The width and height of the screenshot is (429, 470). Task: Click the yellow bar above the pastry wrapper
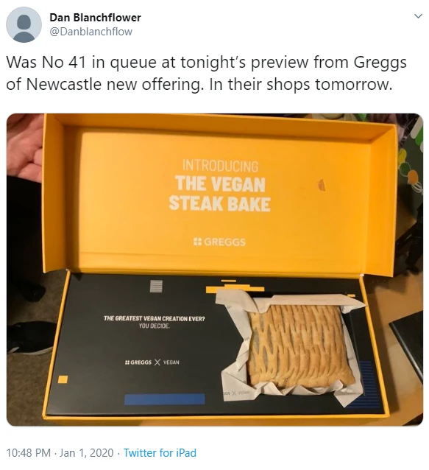(x=235, y=289)
